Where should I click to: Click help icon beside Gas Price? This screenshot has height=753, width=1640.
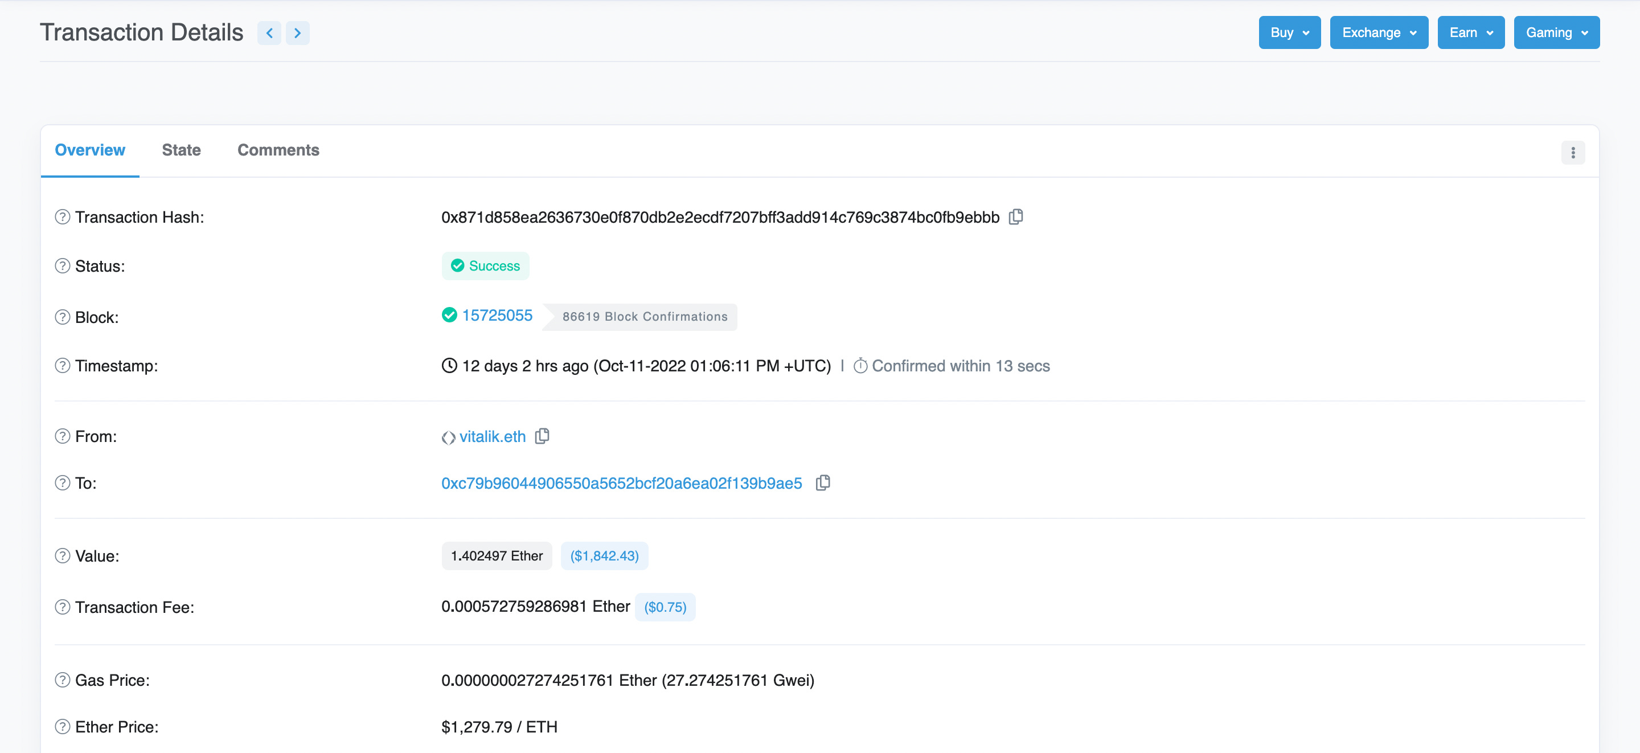point(63,680)
